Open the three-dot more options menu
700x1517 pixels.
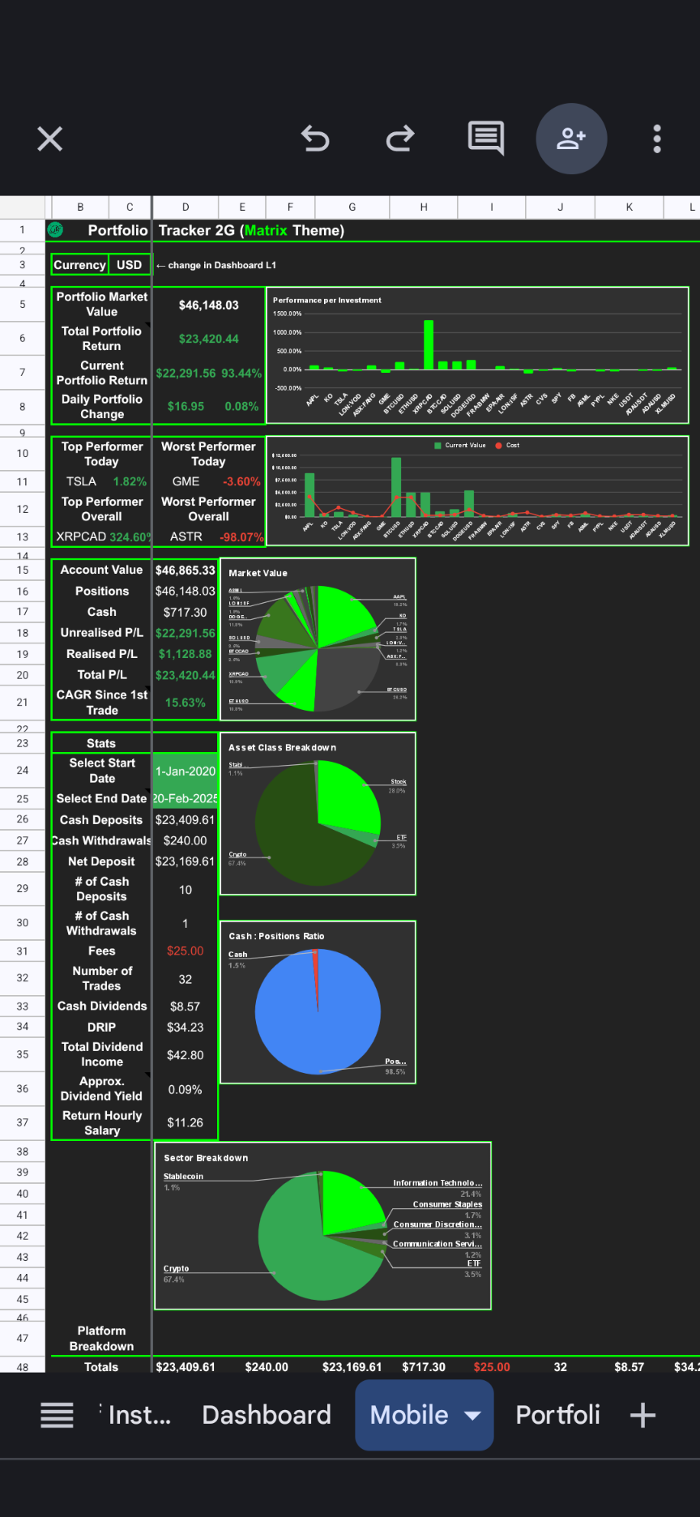tap(657, 139)
